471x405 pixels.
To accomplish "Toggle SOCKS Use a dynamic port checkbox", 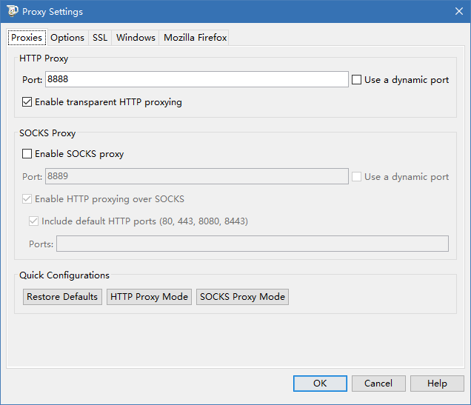I will (x=356, y=176).
